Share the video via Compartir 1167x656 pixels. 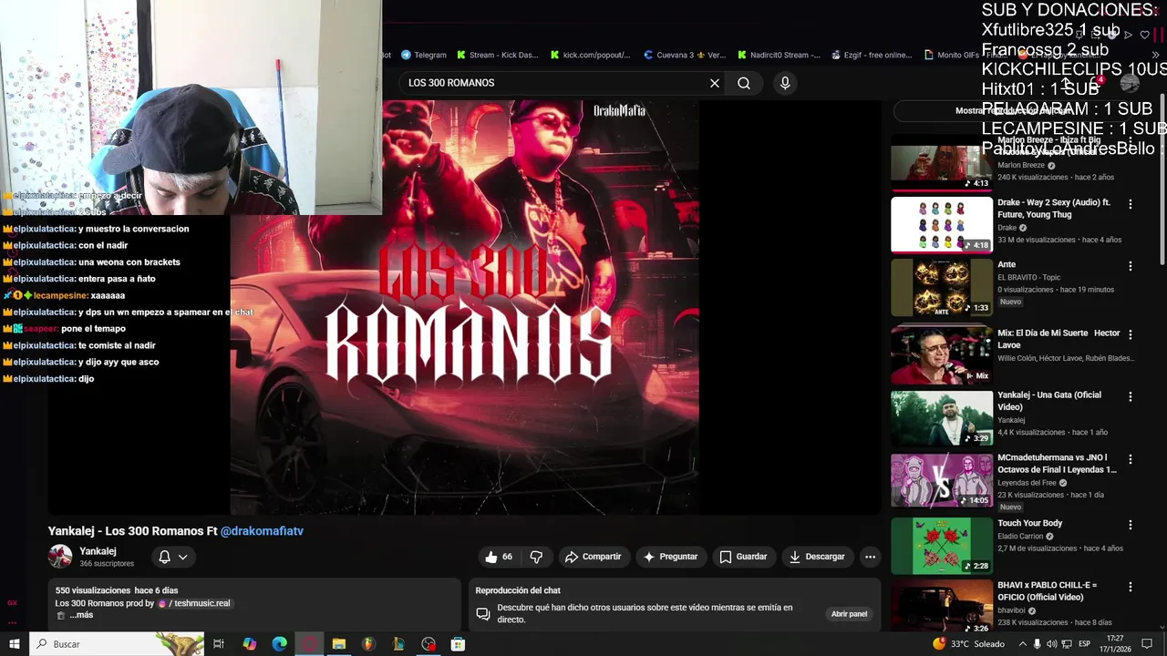click(x=593, y=557)
